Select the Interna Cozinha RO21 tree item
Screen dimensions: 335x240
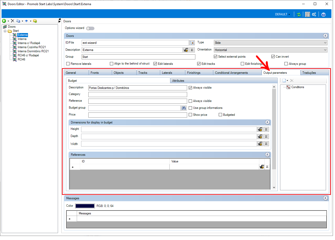tap(32, 47)
